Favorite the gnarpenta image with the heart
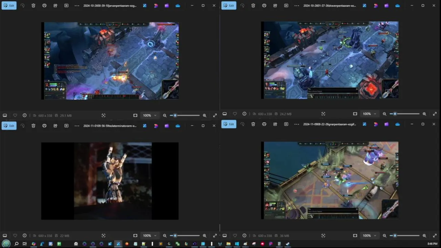This screenshot has height=248, width=441. pyautogui.click(x=235, y=236)
